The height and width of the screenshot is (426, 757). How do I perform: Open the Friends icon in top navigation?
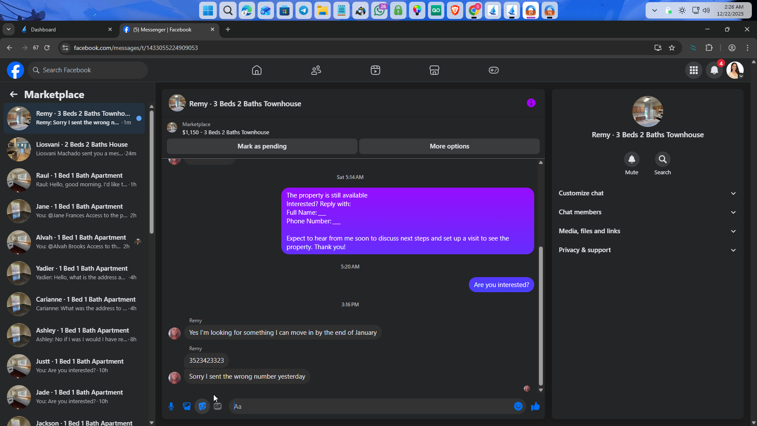tap(316, 70)
